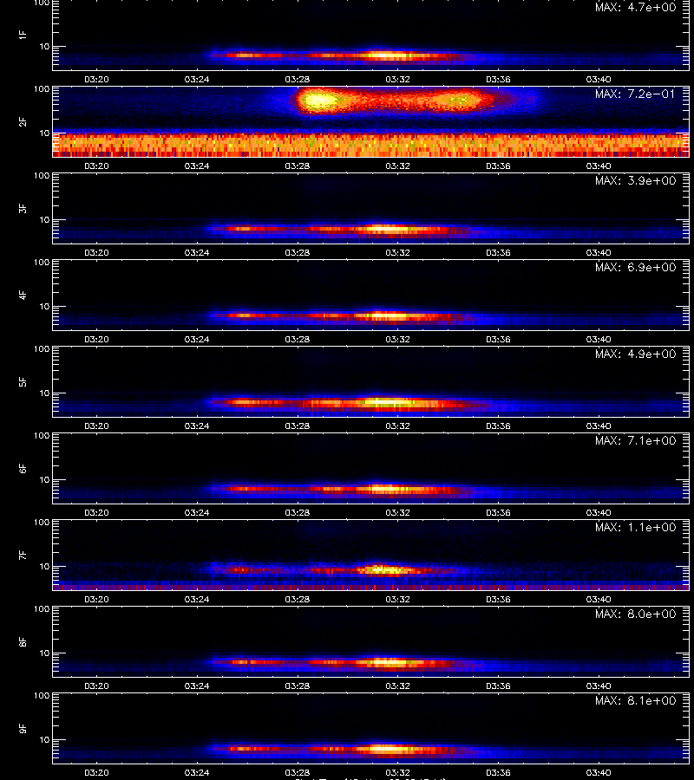Screen dimensions: 694x780
Task: Select the MAX: 6.9e+00 readout
Action: pos(636,267)
